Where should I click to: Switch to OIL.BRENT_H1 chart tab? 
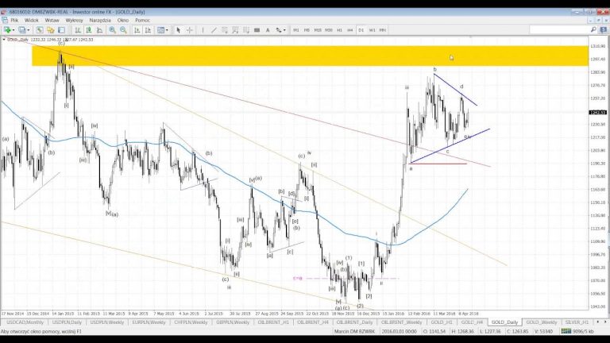273,322
